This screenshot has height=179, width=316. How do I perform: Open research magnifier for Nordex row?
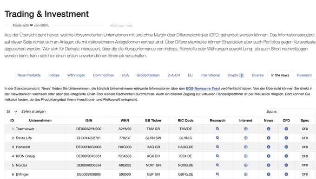click(x=217, y=165)
